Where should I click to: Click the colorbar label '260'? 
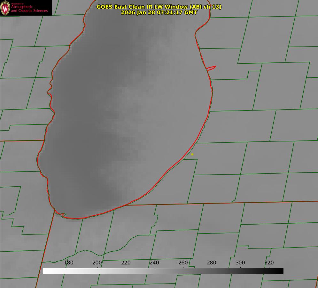tap(183, 263)
